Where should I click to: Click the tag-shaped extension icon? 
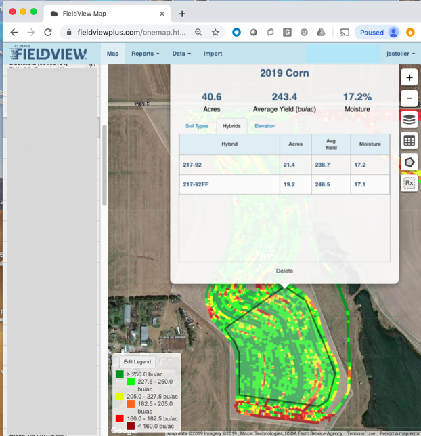(x=270, y=33)
